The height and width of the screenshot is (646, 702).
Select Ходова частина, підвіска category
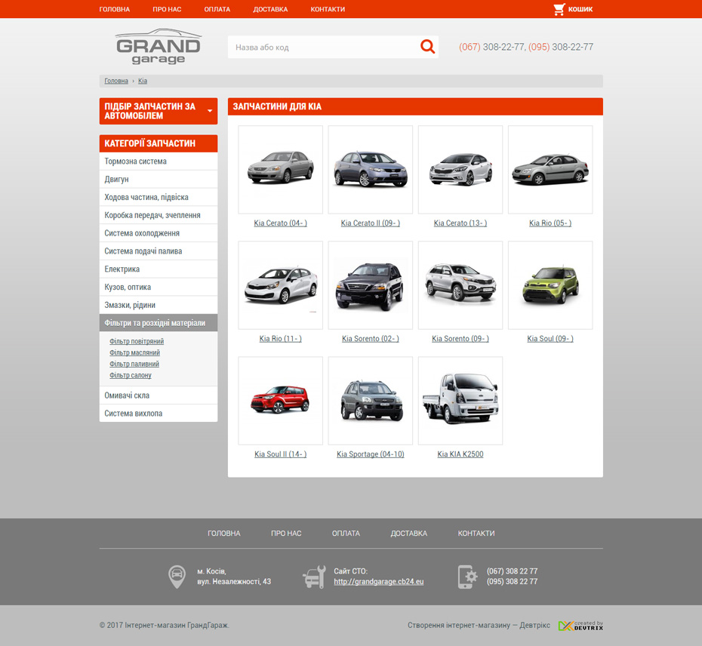[159, 197]
